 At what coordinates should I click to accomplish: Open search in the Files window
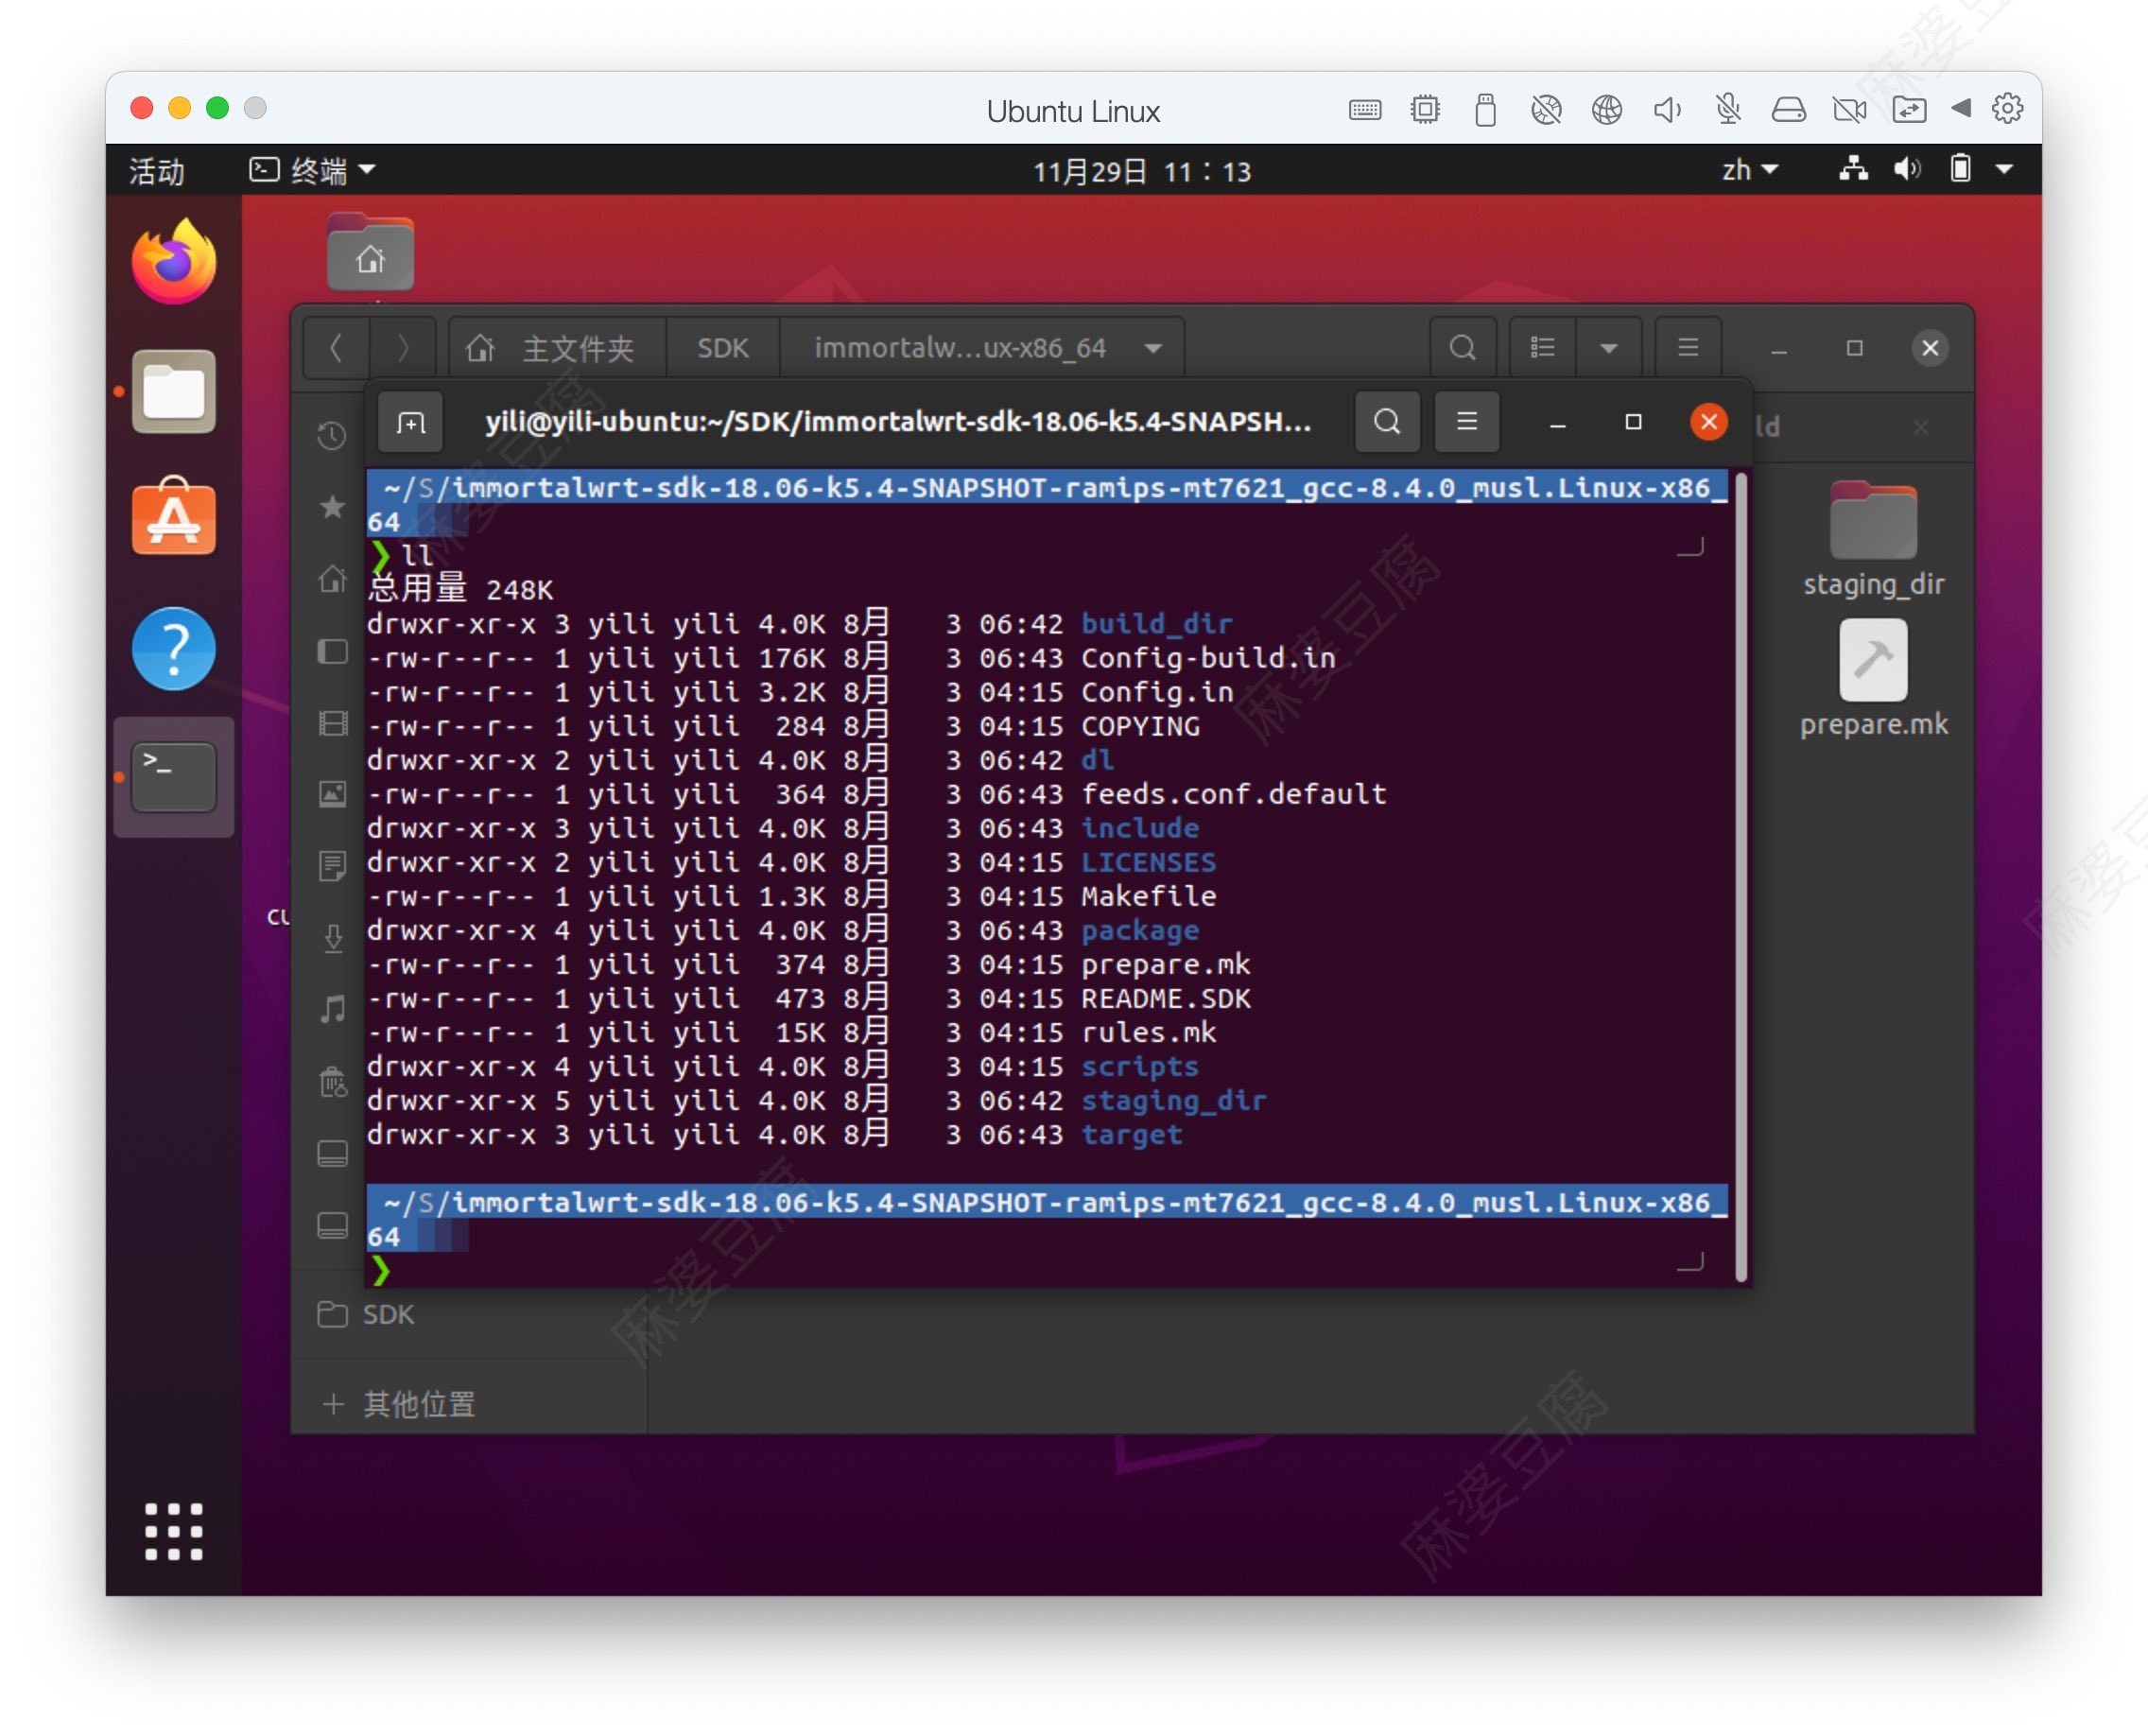(x=1462, y=348)
